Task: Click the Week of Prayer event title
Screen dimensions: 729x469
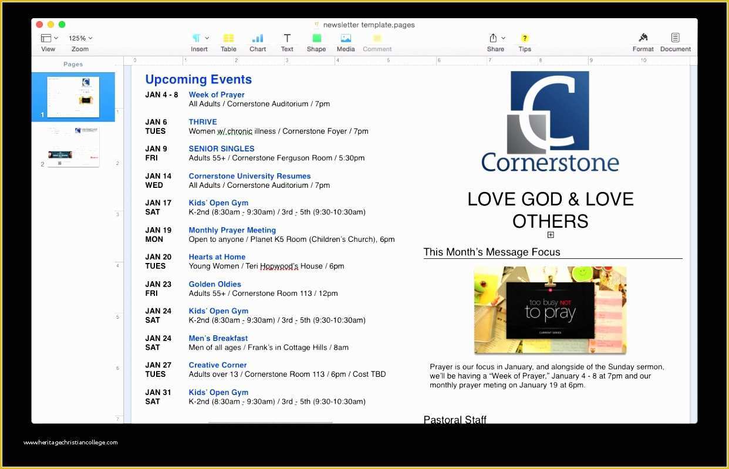Action: coord(217,95)
